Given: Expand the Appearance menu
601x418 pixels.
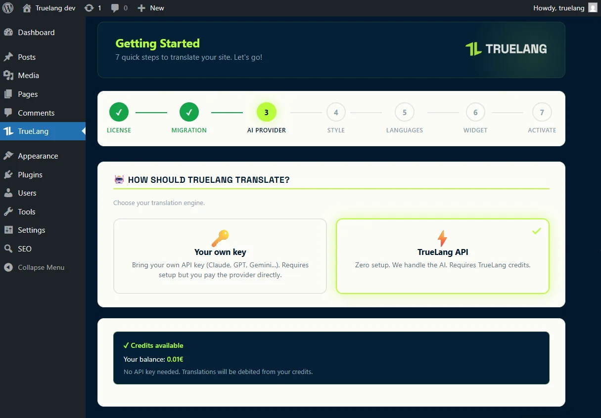Looking at the screenshot, I should (38, 156).
